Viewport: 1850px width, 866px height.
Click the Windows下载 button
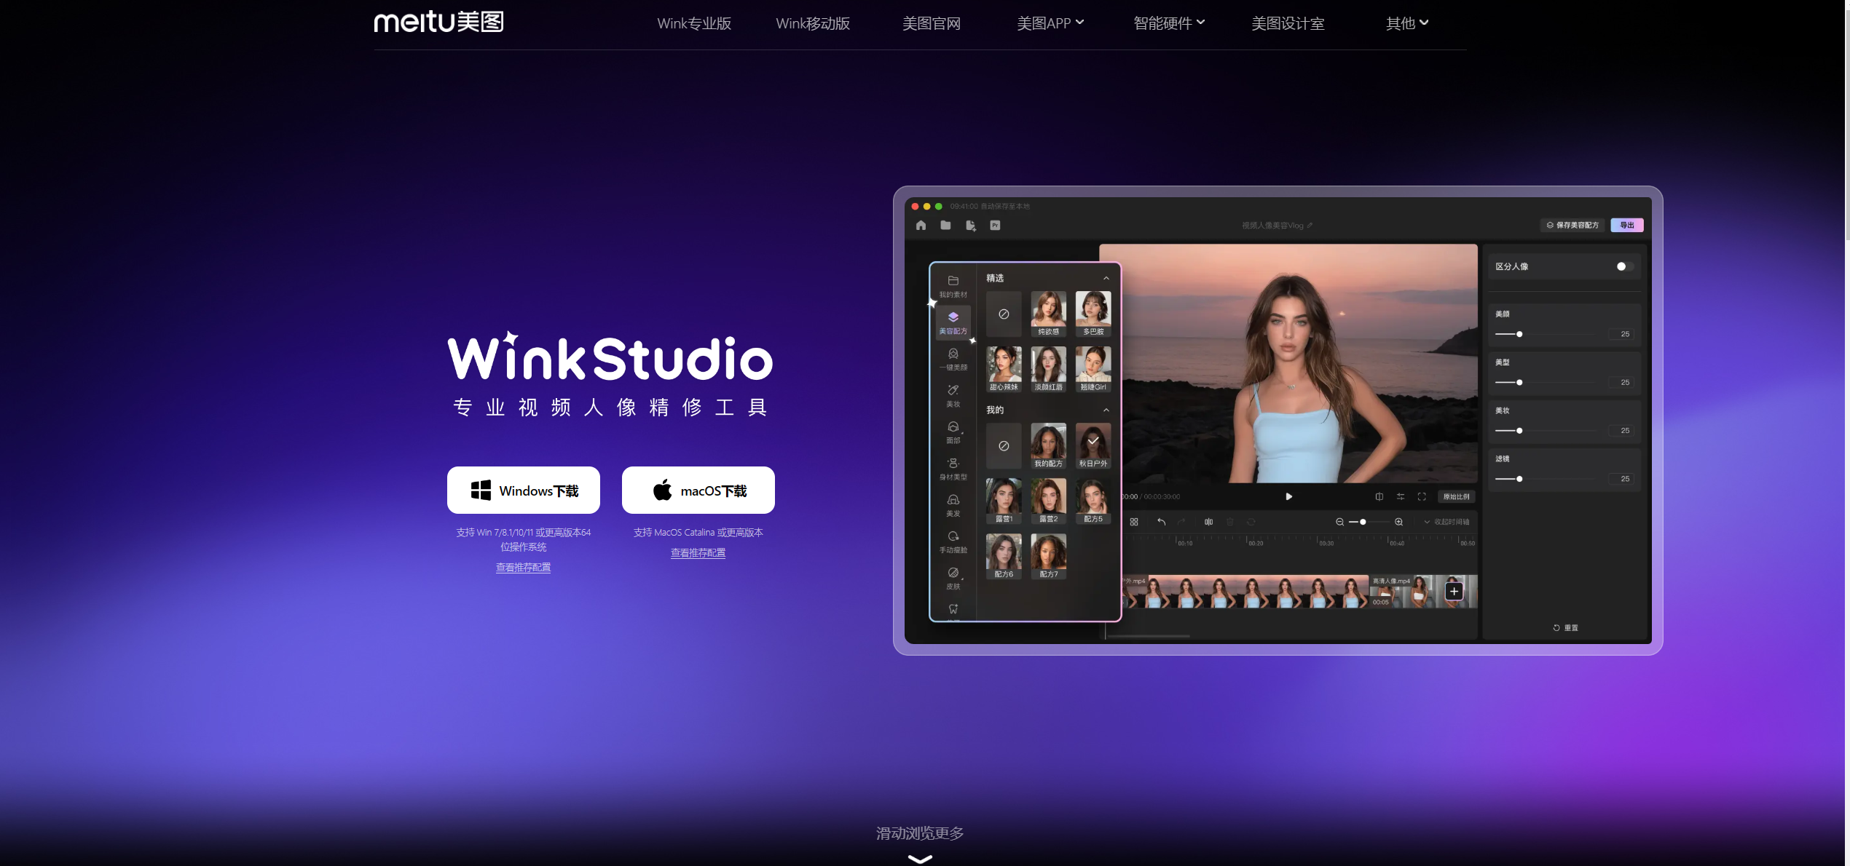click(x=524, y=490)
